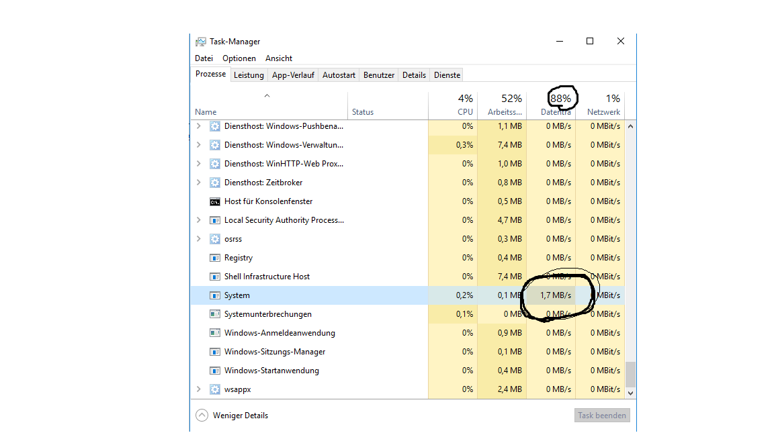Expand Diensthost: Windows-Pushbena... group
774x435 pixels.
pos(198,126)
